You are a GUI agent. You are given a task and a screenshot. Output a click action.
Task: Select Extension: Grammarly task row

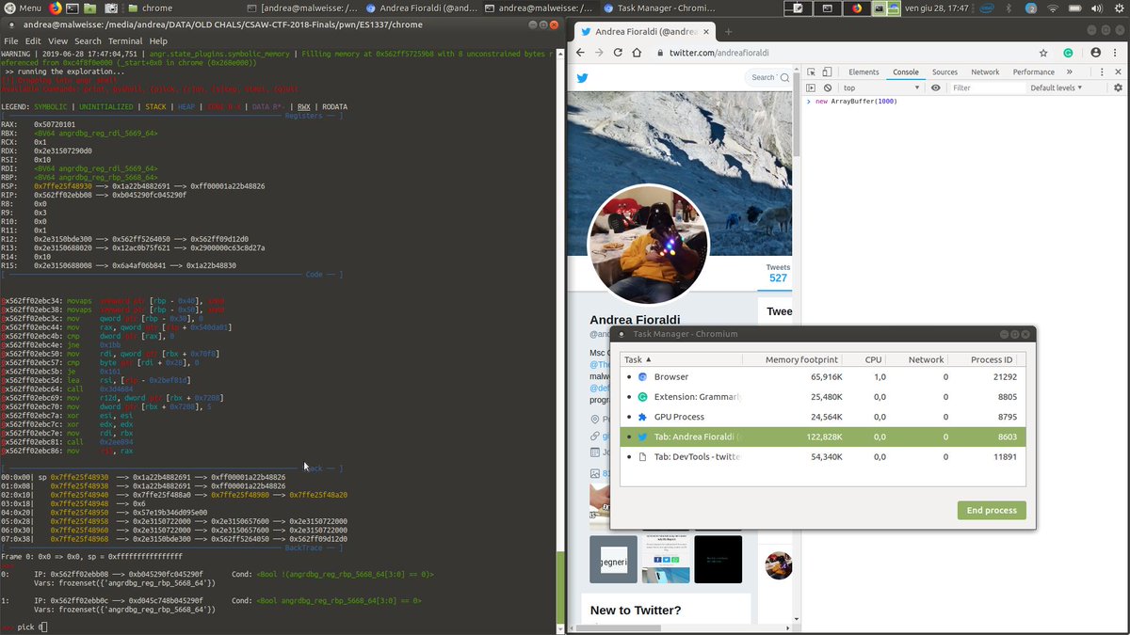(823, 397)
